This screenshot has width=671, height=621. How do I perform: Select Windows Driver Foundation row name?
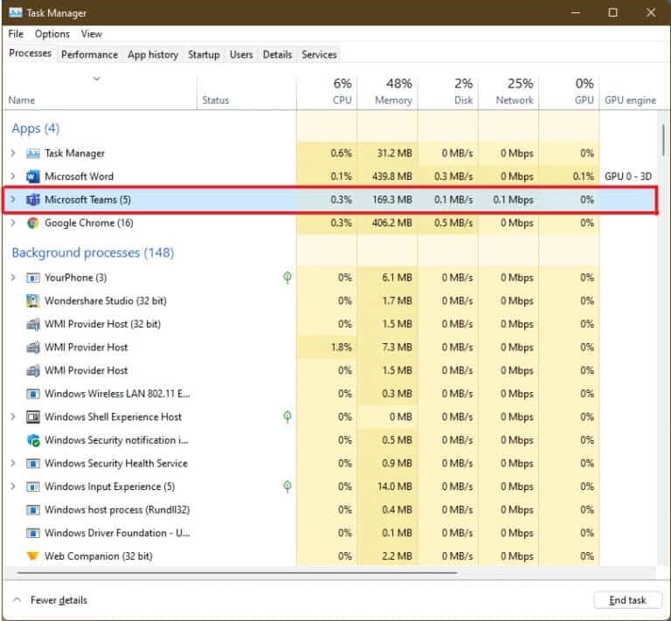tap(117, 533)
